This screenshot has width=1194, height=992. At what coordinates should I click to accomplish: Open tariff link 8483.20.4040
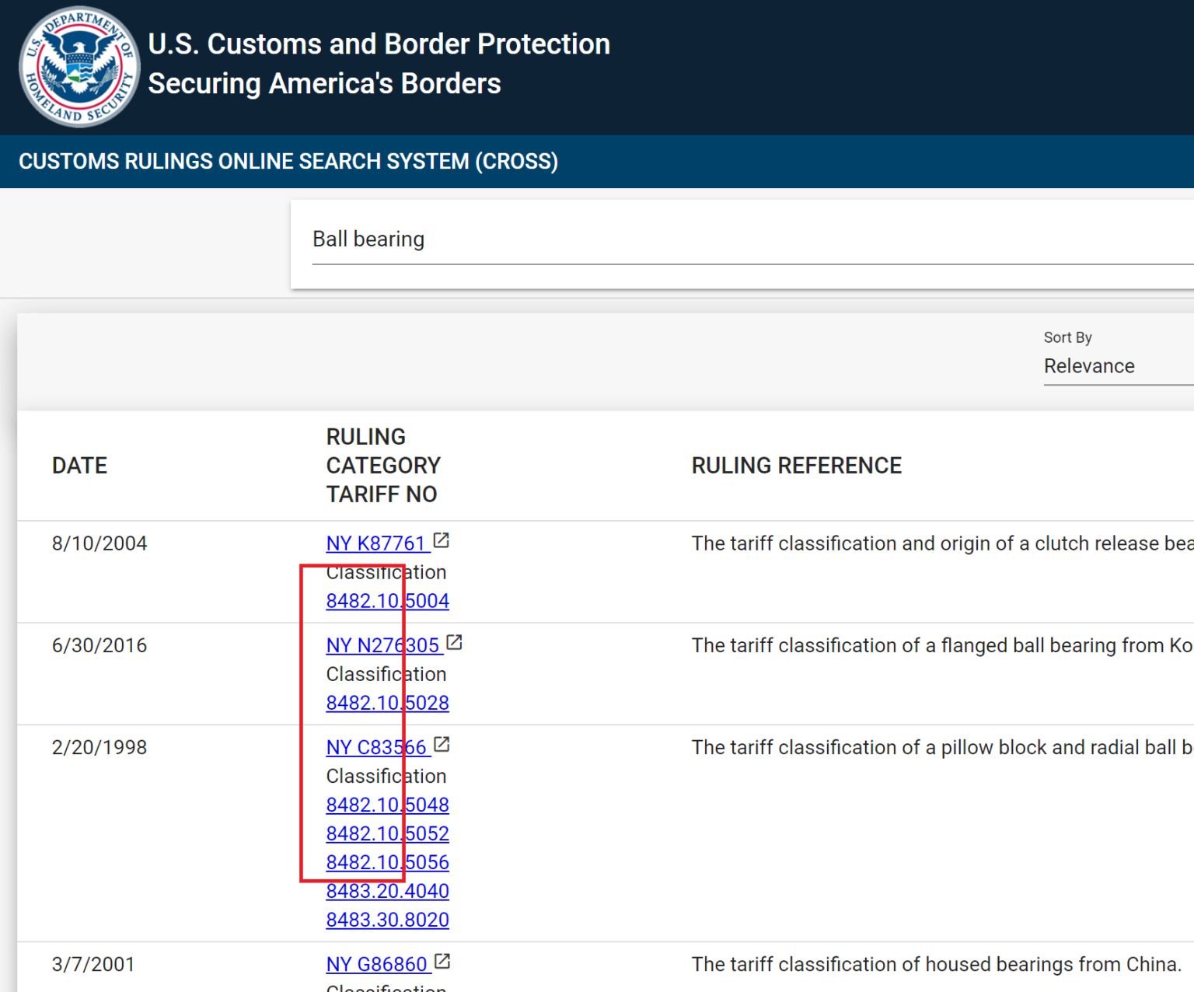pyautogui.click(x=387, y=890)
